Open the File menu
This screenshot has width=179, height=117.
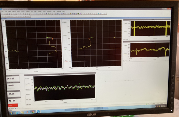[x=2, y=11]
